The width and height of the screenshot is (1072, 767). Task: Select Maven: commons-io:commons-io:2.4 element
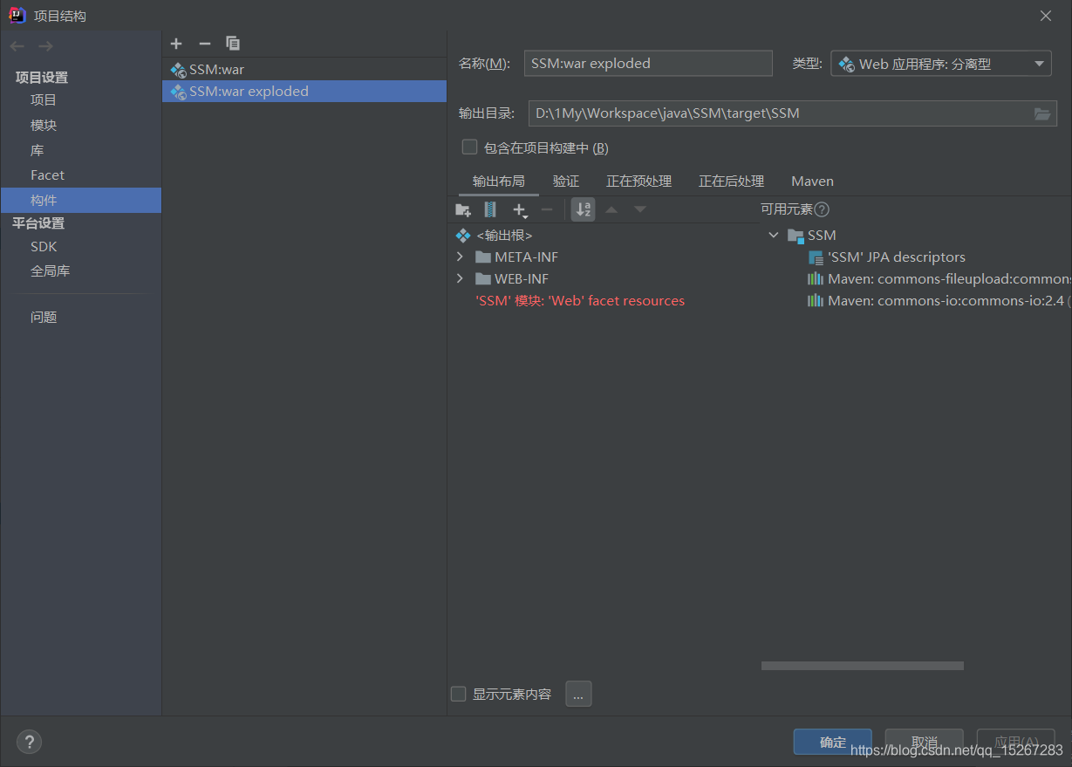(x=939, y=301)
